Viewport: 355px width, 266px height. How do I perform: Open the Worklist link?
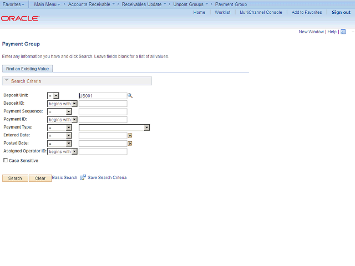click(222, 12)
